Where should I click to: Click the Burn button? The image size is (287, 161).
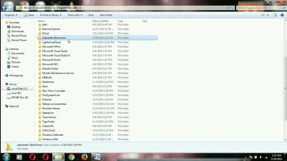point(91,15)
